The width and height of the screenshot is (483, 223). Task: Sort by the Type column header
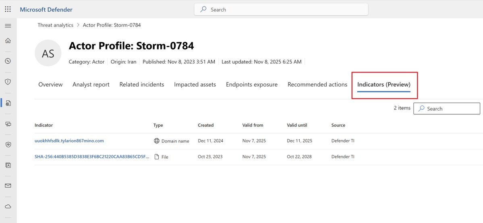tap(158, 125)
